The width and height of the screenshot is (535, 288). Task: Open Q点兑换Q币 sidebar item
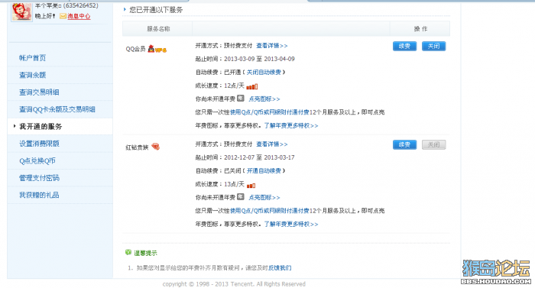click(x=37, y=160)
